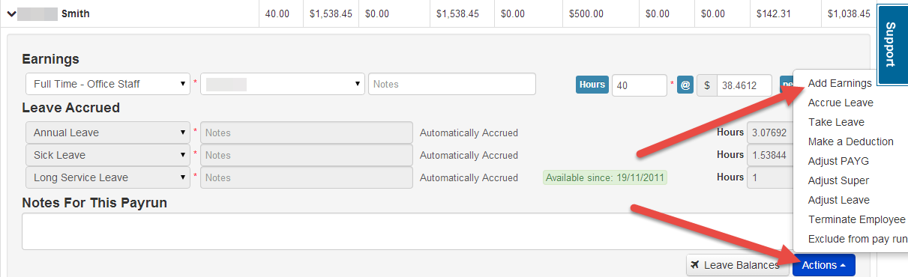
Task: Open the Full Time - Office Staff dropdown
Action: 107,84
